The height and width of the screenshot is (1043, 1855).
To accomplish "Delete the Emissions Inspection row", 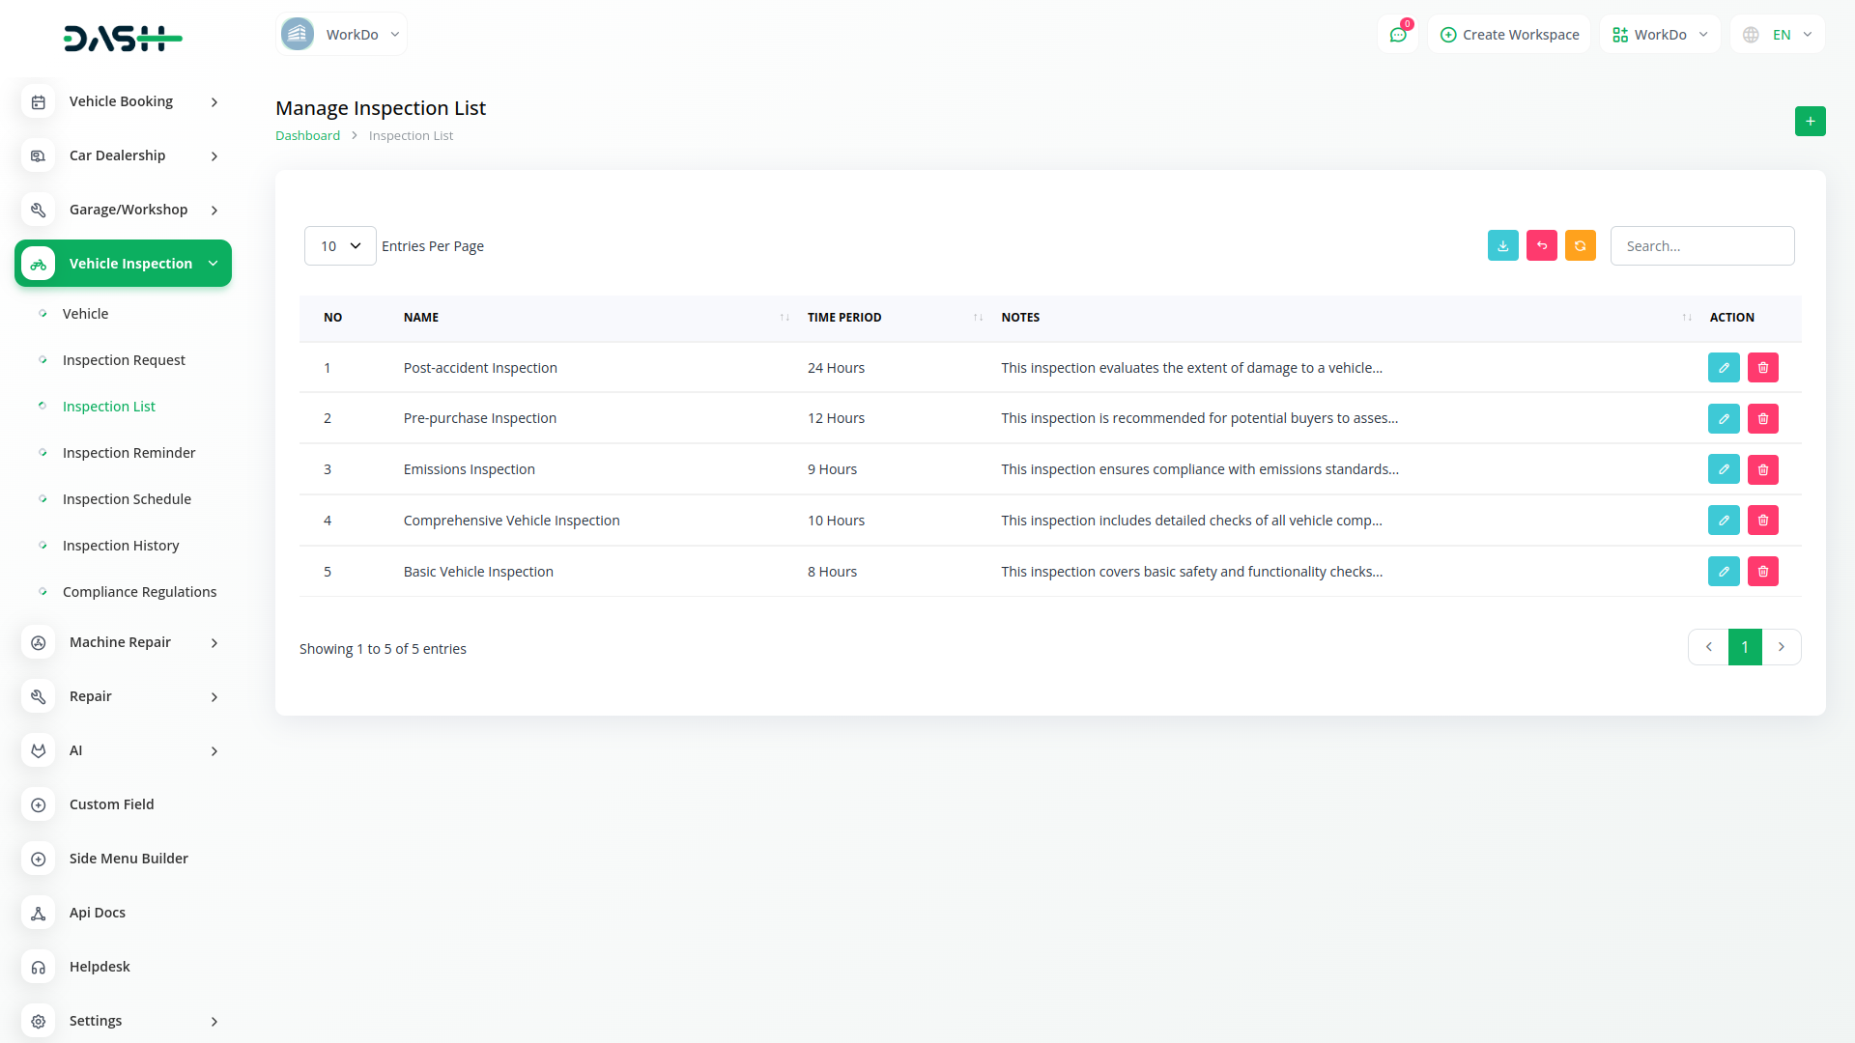I will point(1762,469).
